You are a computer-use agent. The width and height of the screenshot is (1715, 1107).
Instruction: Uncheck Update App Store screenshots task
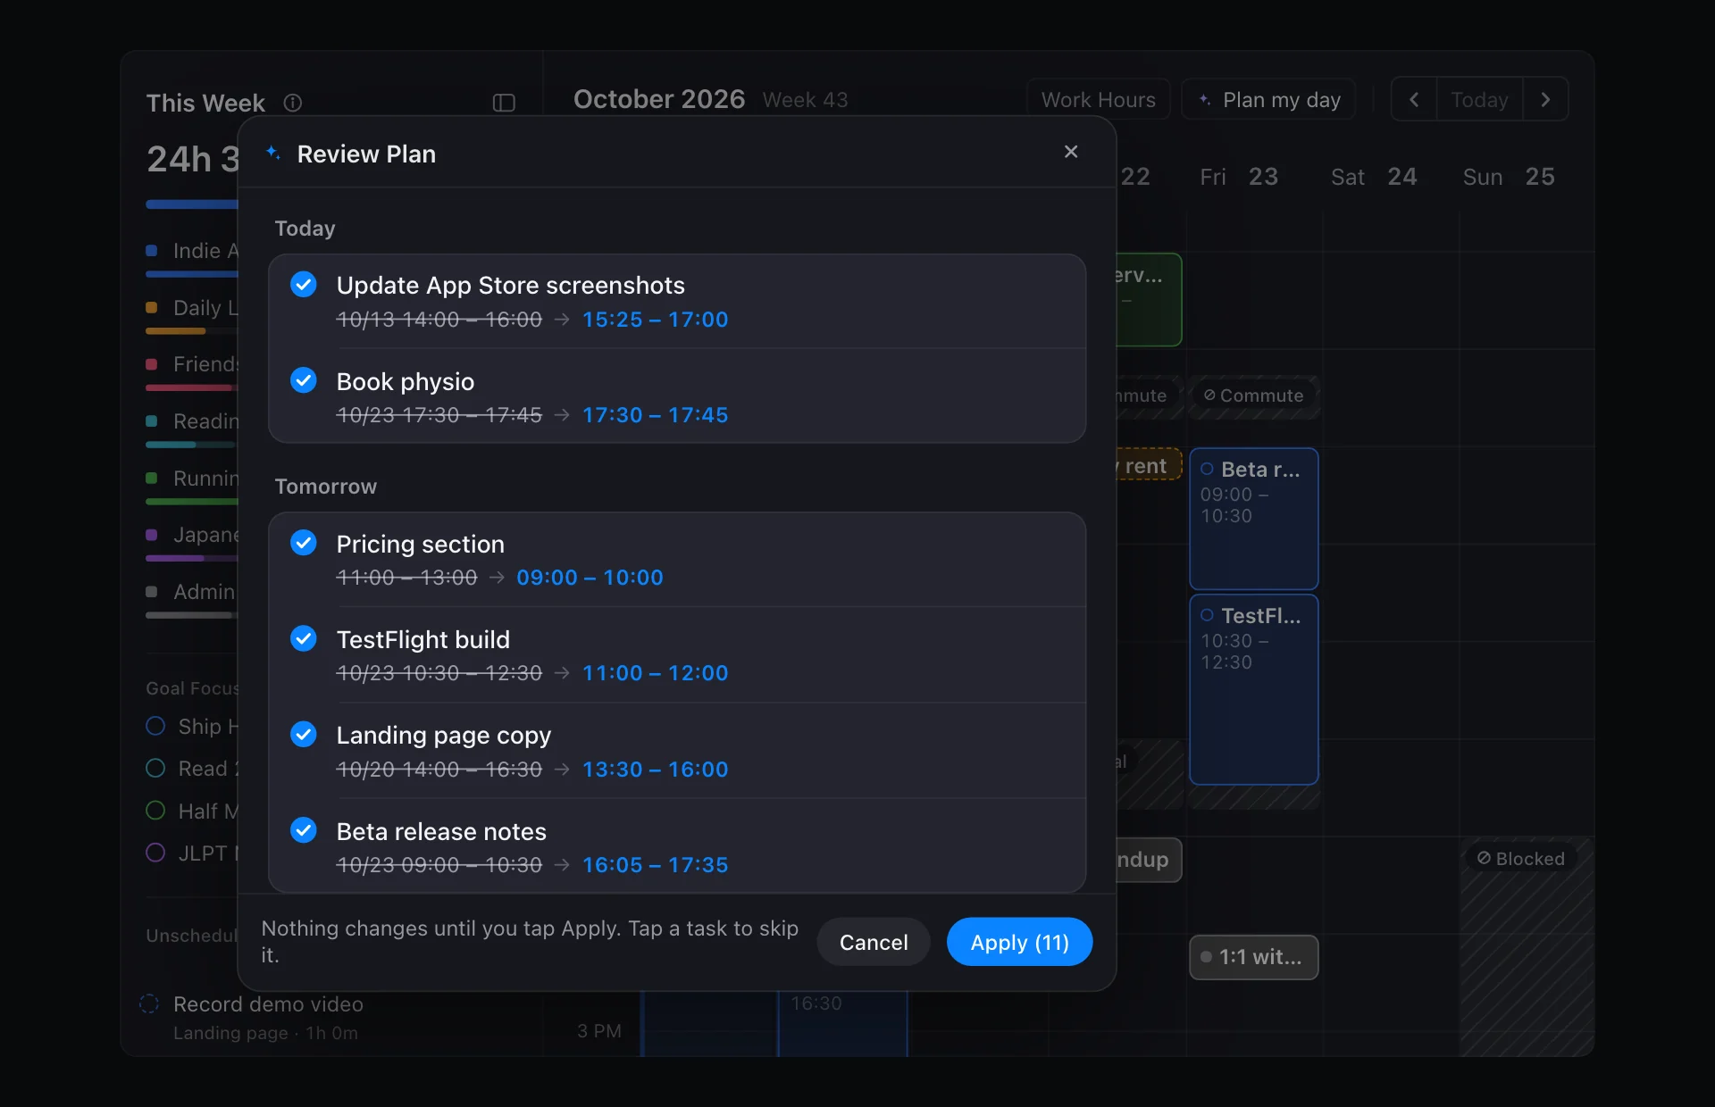[304, 285]
